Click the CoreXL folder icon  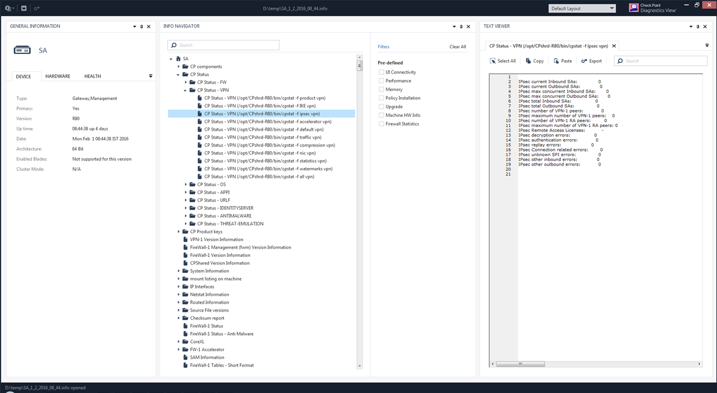185,341
